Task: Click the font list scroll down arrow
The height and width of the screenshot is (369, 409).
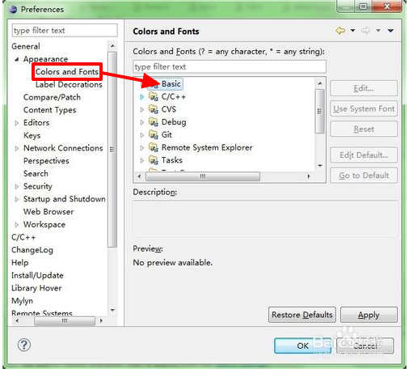Action: tap(320, 166)
